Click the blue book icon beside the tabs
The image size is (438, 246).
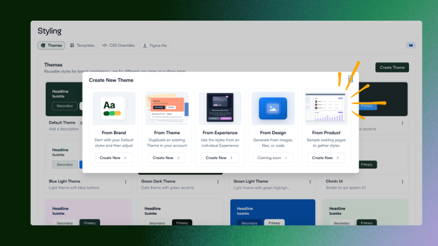point(410,46)
